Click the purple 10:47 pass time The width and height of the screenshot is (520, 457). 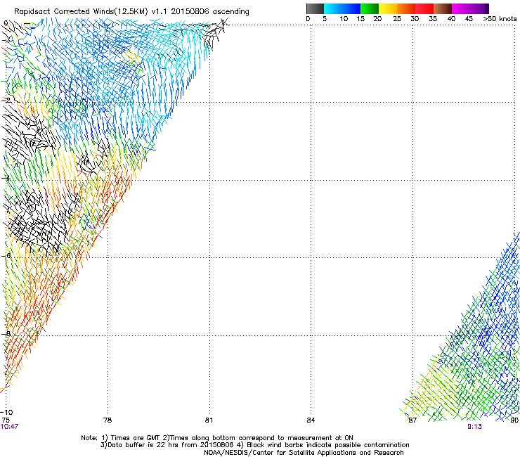click(9, 427)
